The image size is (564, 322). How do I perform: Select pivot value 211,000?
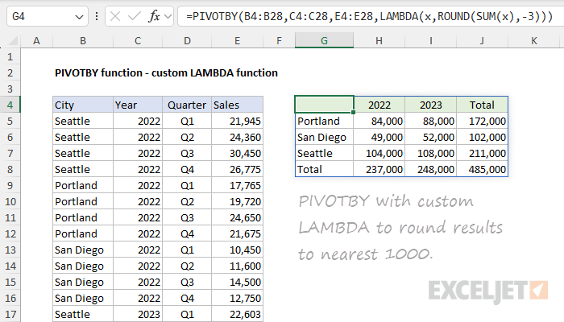point(482,153)
